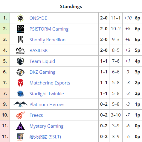Open the PSISTORM Gaming team page

coord(49,29)
